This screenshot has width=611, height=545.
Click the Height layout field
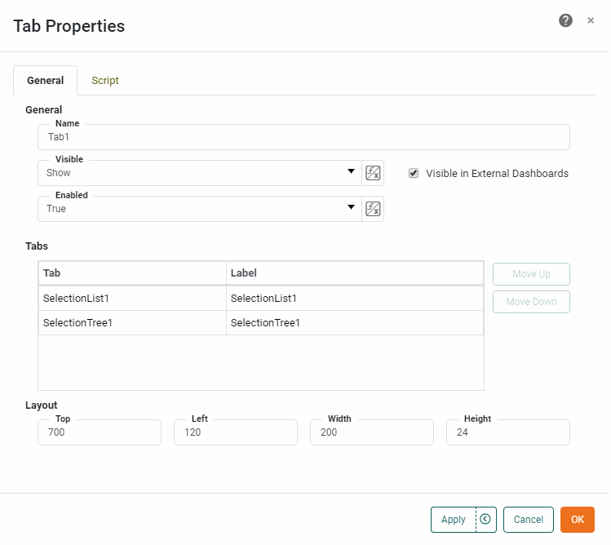click(x=507, y=432)
